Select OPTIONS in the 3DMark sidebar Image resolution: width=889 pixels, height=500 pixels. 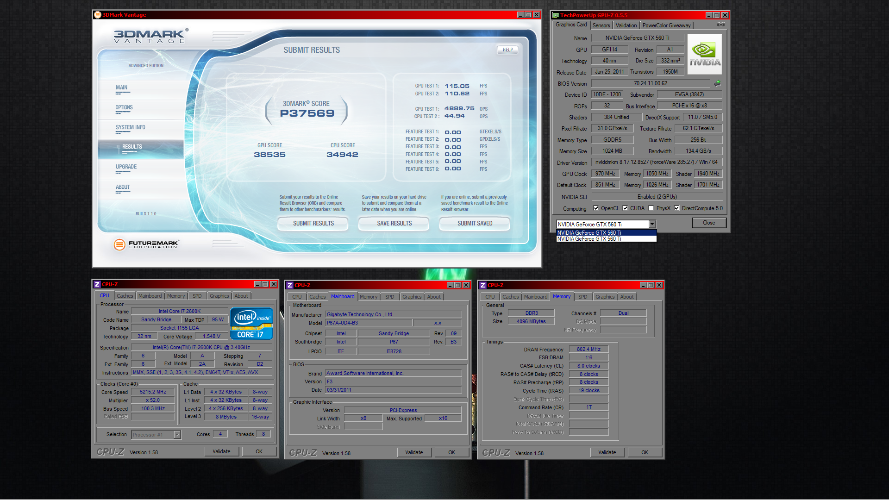coord(141,109)
